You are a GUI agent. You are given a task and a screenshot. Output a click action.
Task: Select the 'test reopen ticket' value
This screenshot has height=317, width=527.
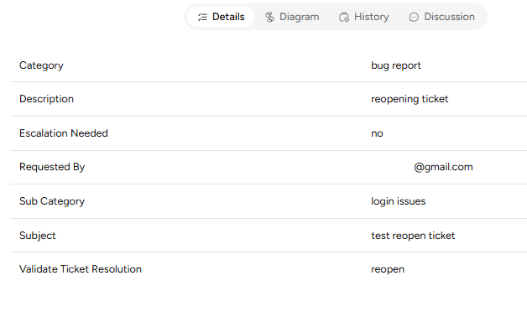(413, 236)
